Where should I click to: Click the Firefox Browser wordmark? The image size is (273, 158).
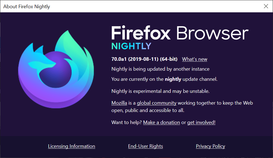(180, 33)
